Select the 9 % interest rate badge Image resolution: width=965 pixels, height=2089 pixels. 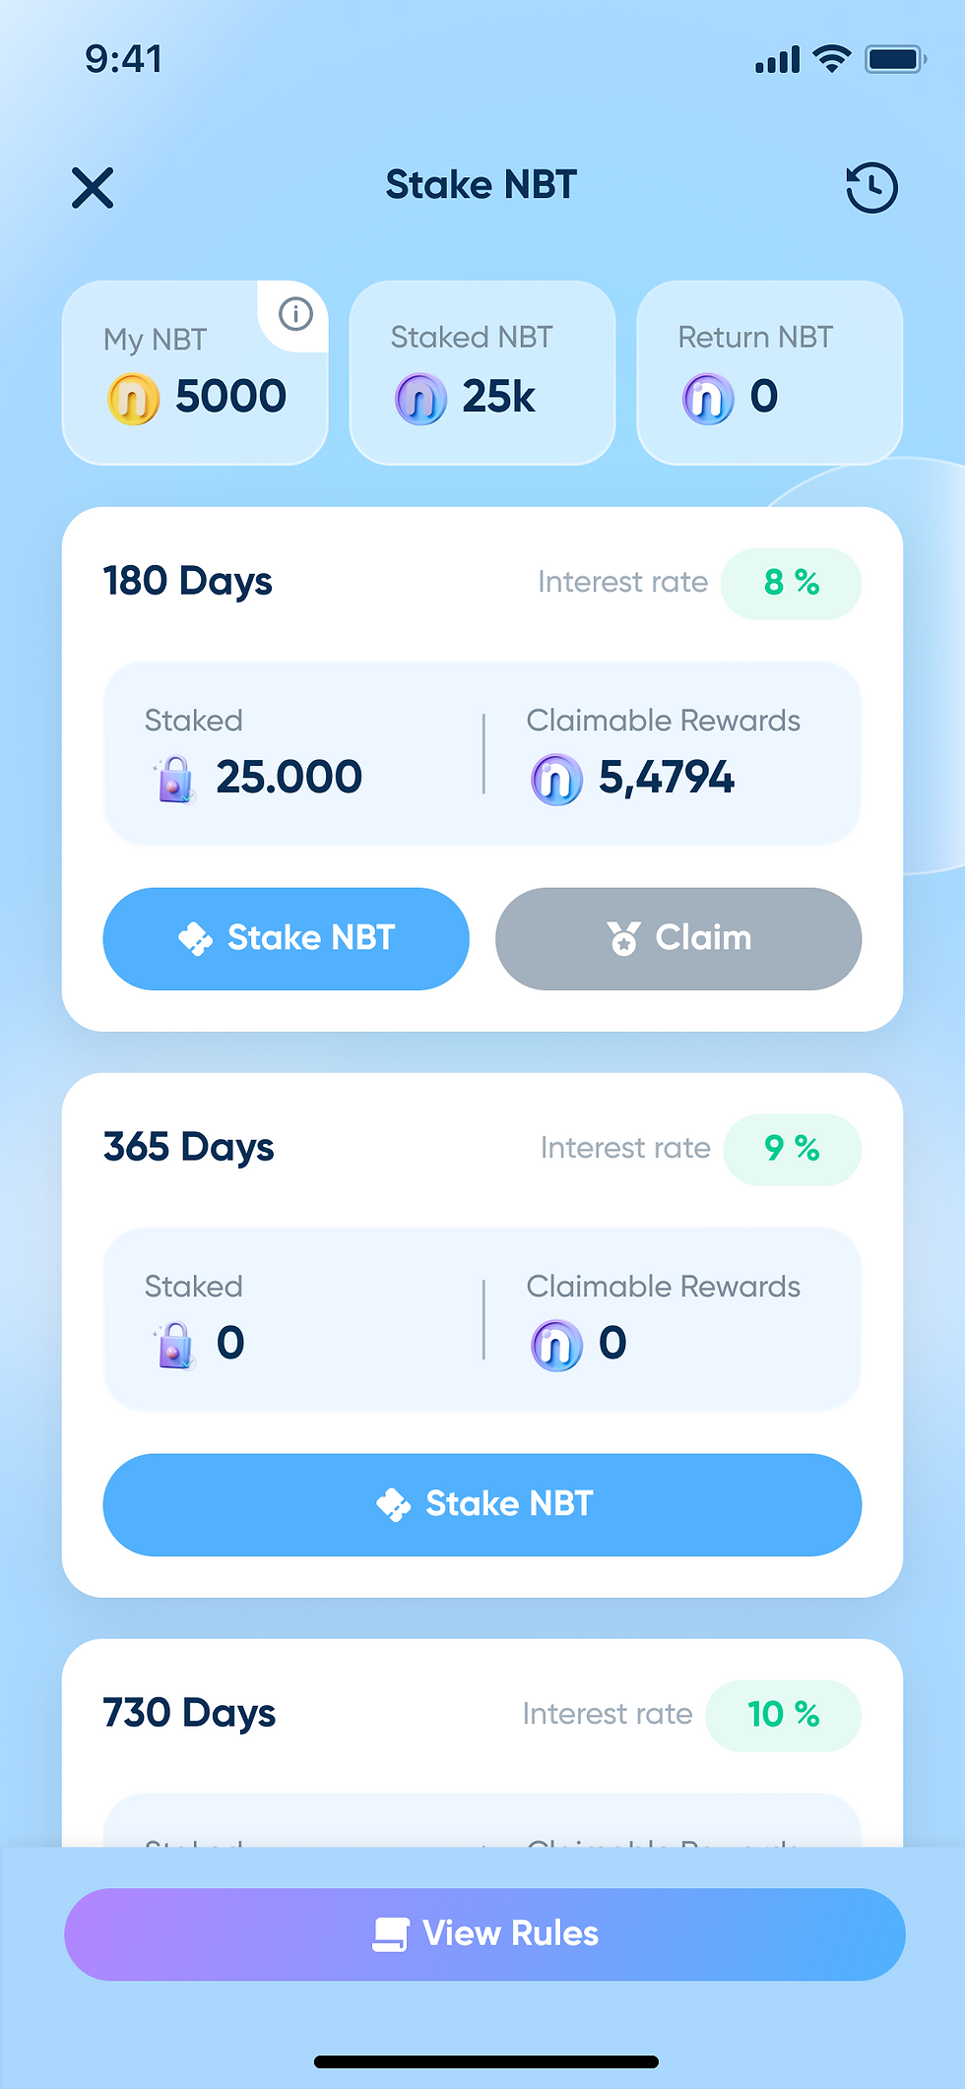coord(792,1149)
